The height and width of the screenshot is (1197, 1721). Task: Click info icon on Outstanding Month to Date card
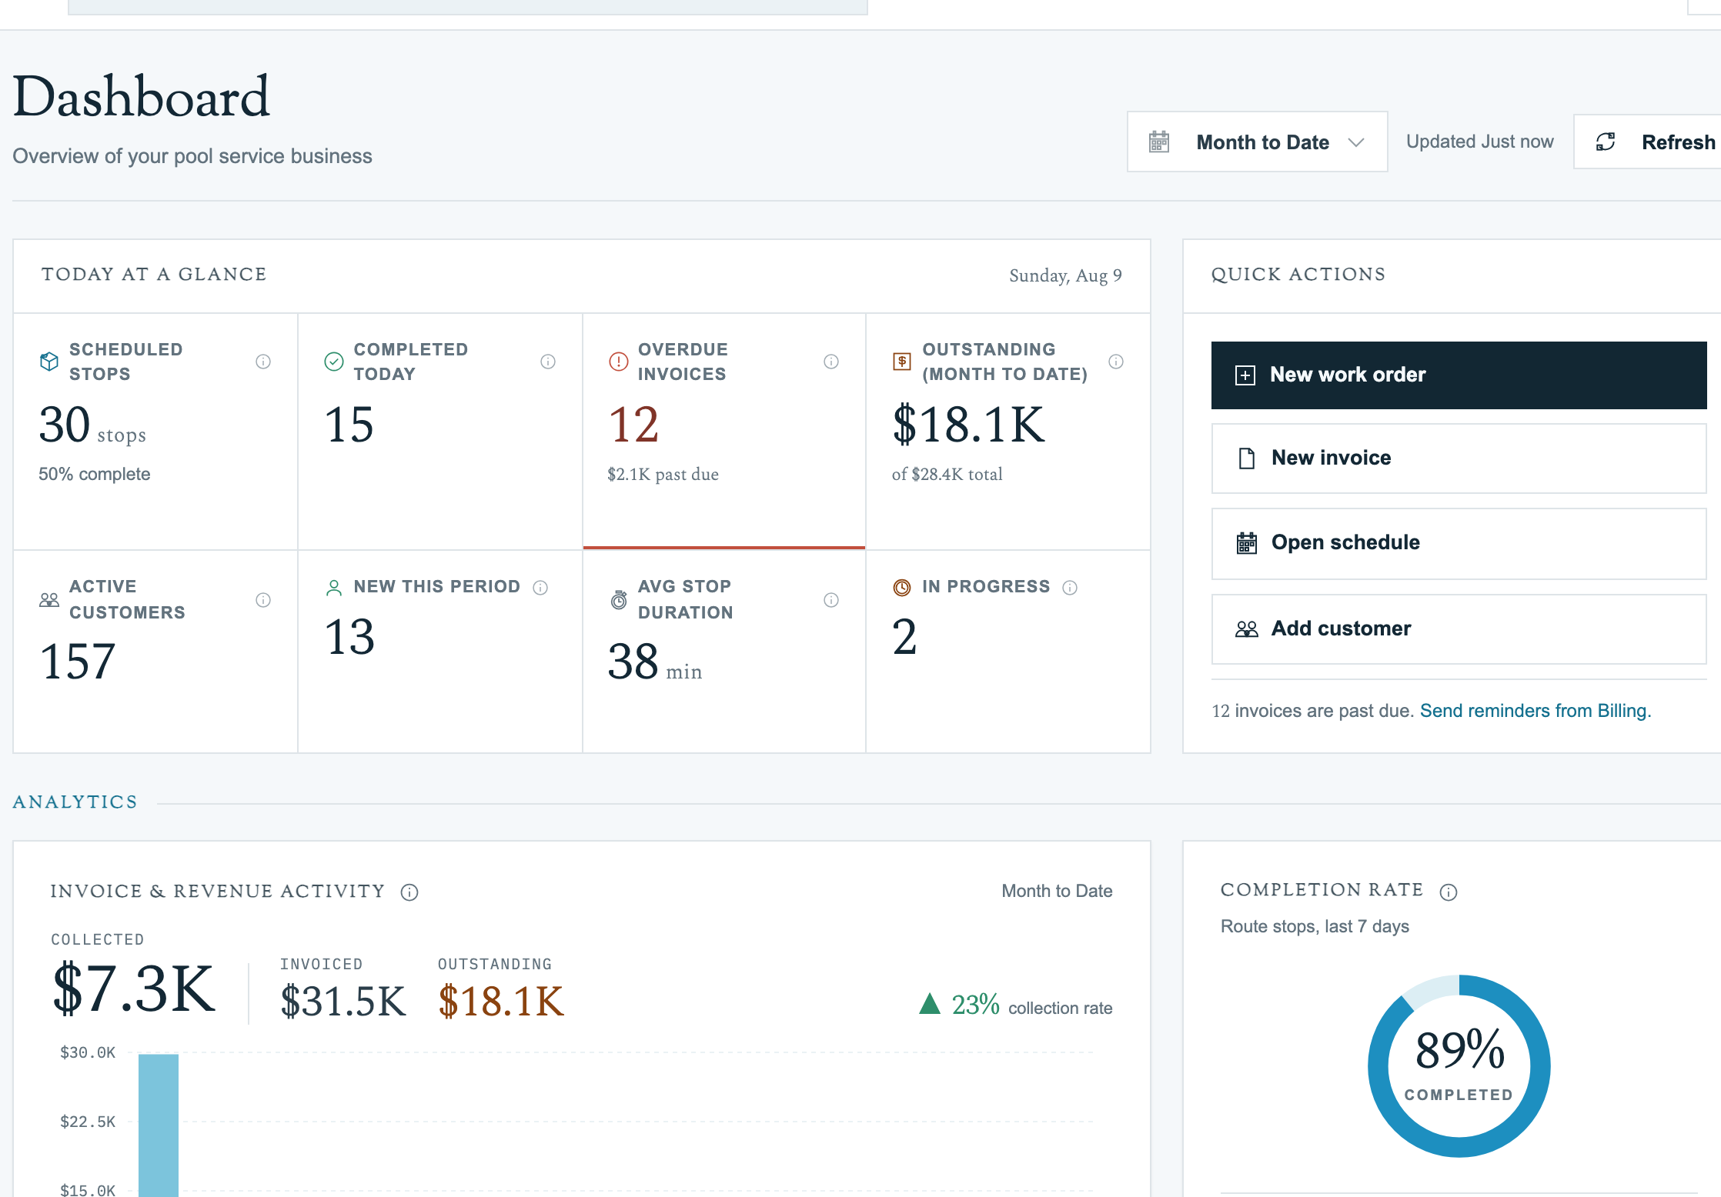tap(1116, 362)
